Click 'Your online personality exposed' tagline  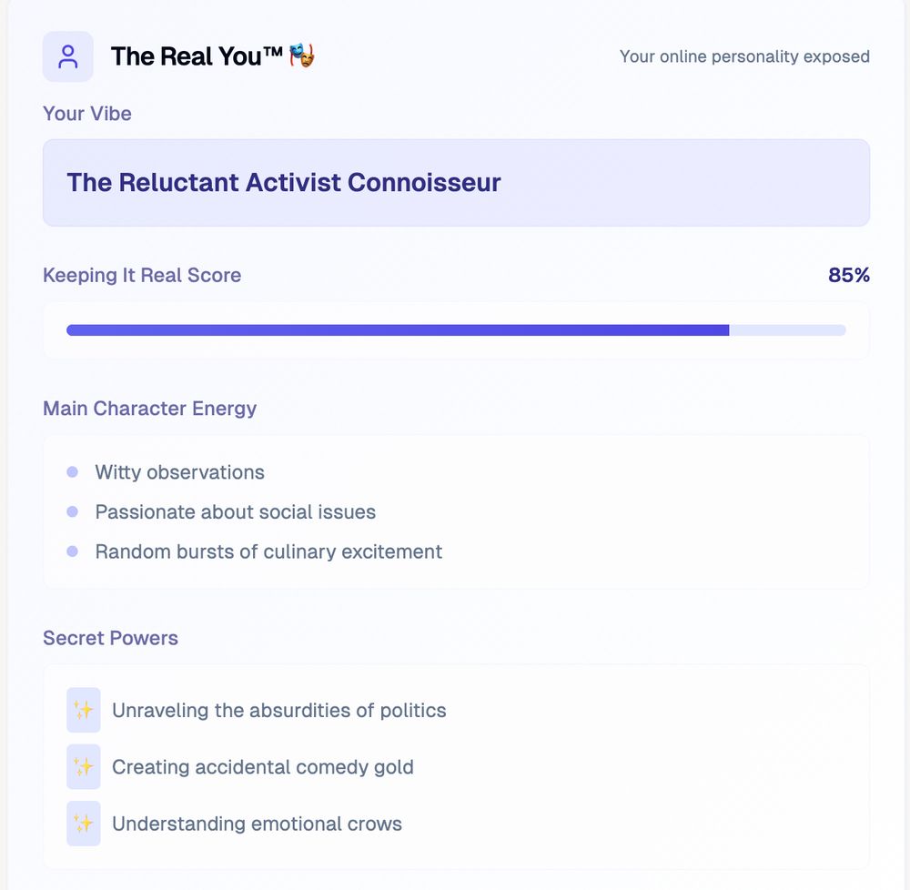[x=744, y=56]
